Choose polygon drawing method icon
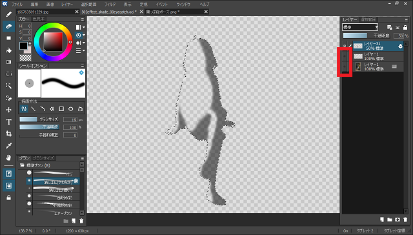The width and height of the screenshot is (413, 235). pos(80,108)
